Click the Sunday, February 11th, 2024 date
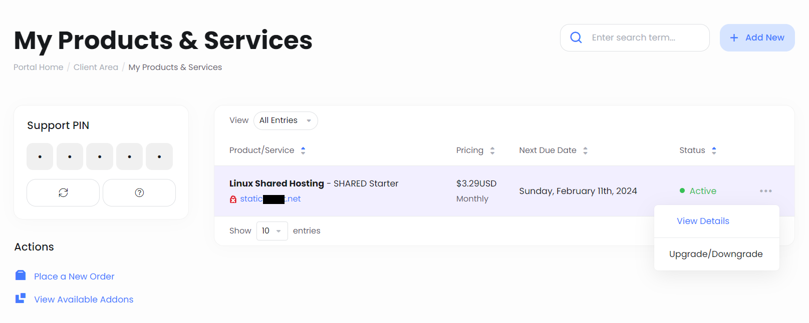The height and width of the screenshot is (323, 809). (578, 191)
